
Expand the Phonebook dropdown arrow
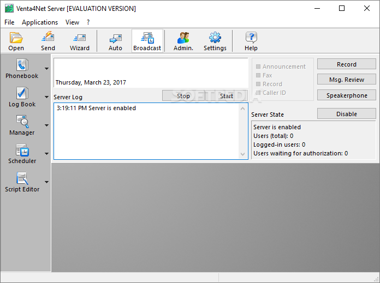47,69
